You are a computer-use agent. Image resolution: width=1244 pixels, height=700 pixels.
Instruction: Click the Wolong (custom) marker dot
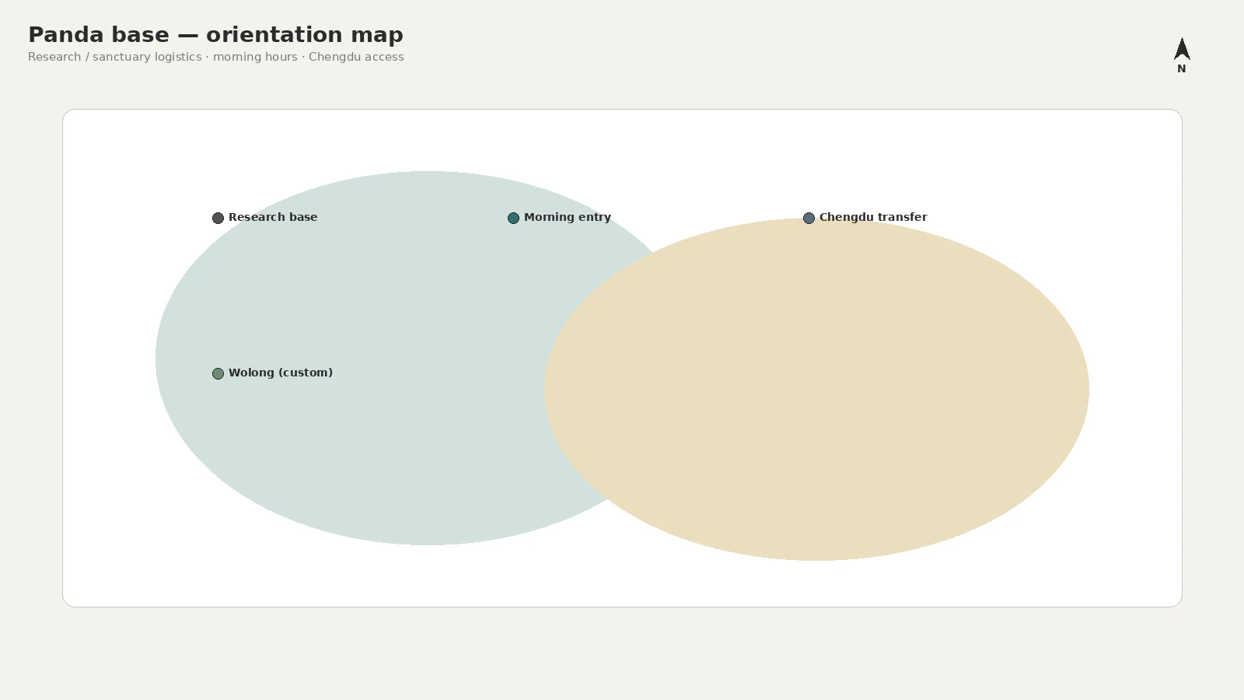point(218,373)
